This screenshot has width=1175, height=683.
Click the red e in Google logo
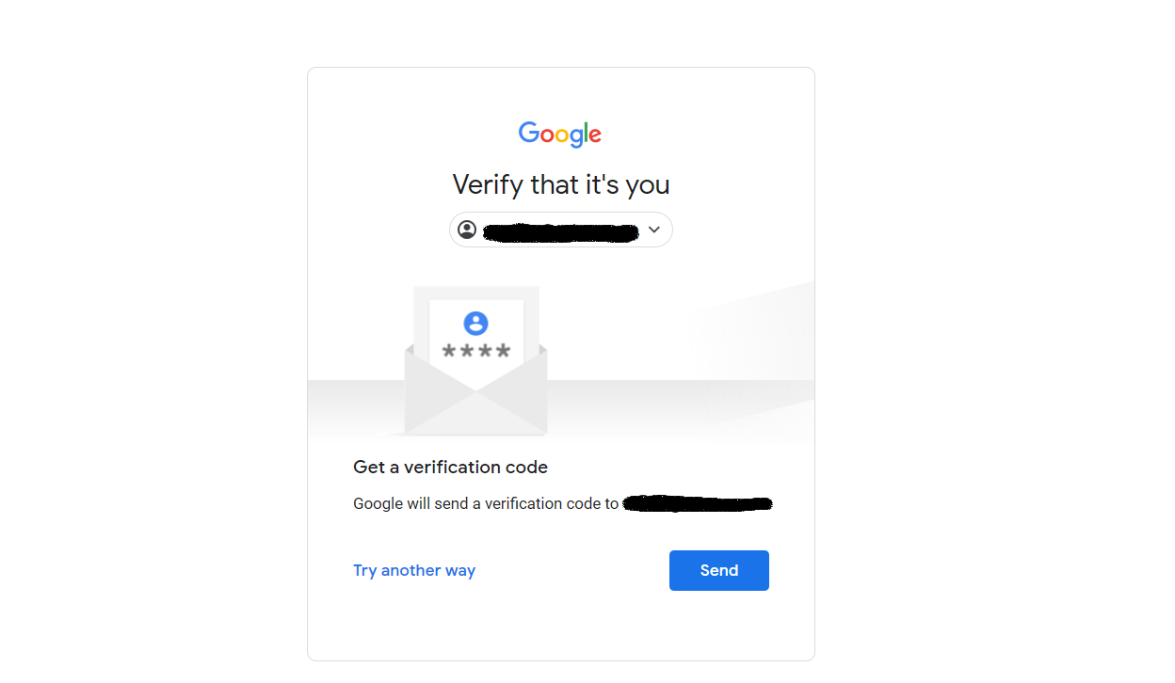(594, 137)
